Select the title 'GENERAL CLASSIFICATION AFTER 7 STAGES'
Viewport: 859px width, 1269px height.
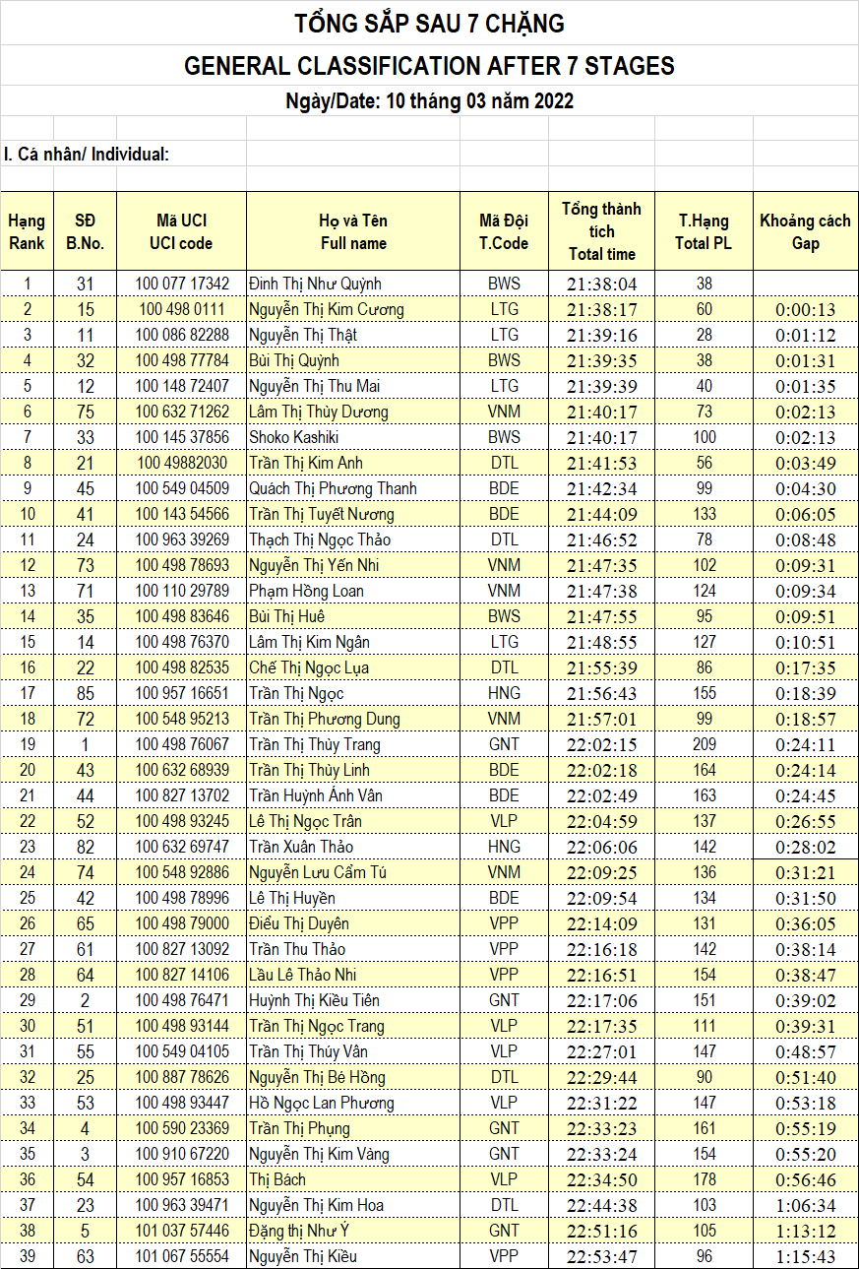click(429, 66)
